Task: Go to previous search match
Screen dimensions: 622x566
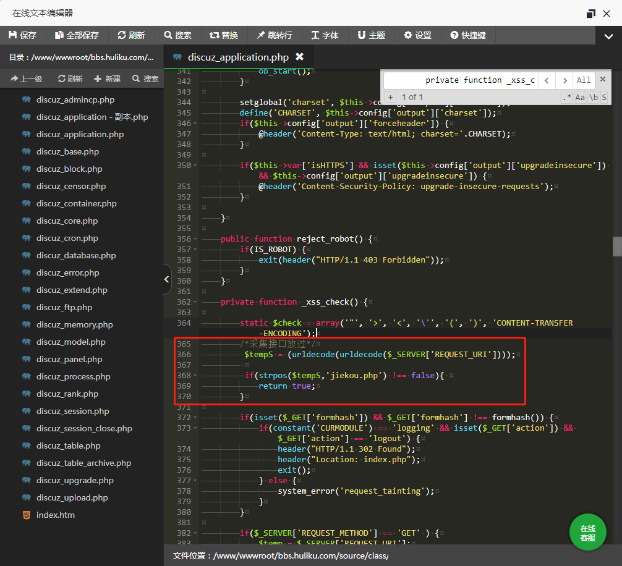Action: pos(547,80)
